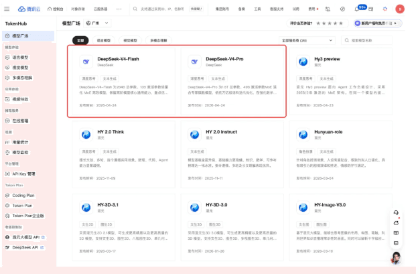
Task: Click 试用 in the top bar
Action: [x=296, y=9]
